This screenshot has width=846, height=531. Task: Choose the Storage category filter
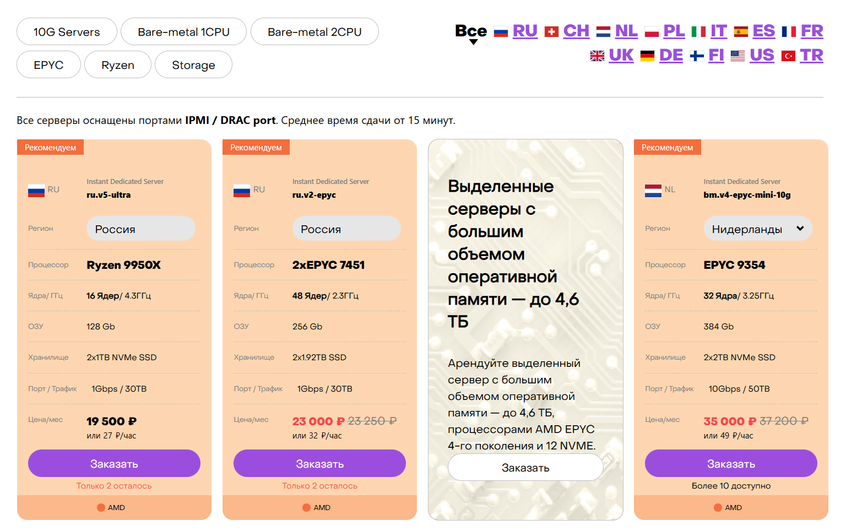coord(193,65)
